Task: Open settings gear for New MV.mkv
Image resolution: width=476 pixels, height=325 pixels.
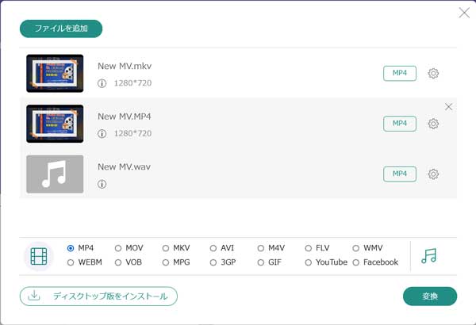Action: point(433,74)
